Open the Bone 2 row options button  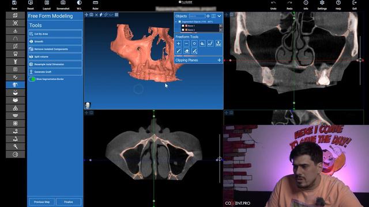tap(220, 30)
